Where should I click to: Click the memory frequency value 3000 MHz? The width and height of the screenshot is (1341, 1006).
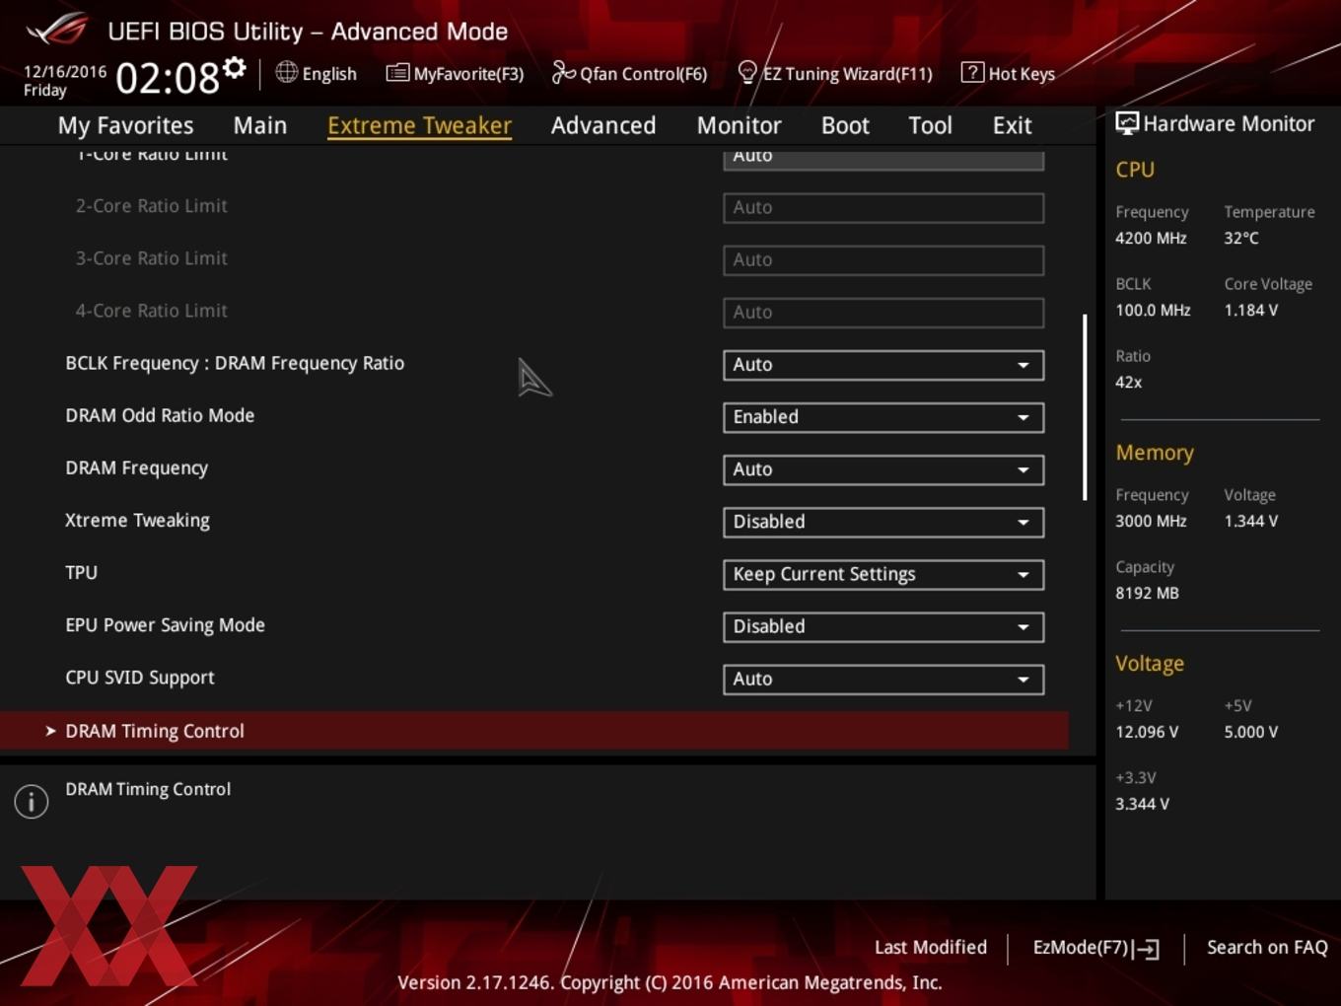1151,521
